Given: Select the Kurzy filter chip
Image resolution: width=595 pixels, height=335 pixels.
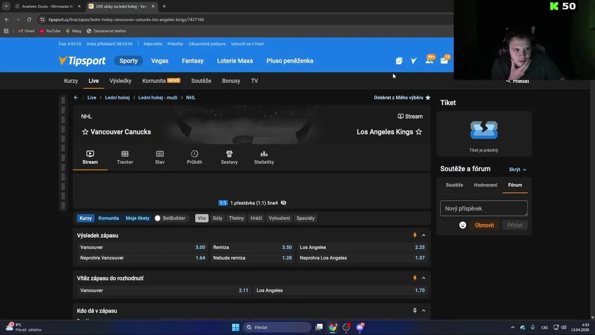Looking at the screenshot, I should 86,218.
